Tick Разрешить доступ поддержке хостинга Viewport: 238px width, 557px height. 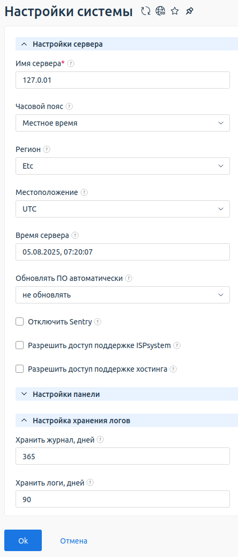tap(19, 369)
